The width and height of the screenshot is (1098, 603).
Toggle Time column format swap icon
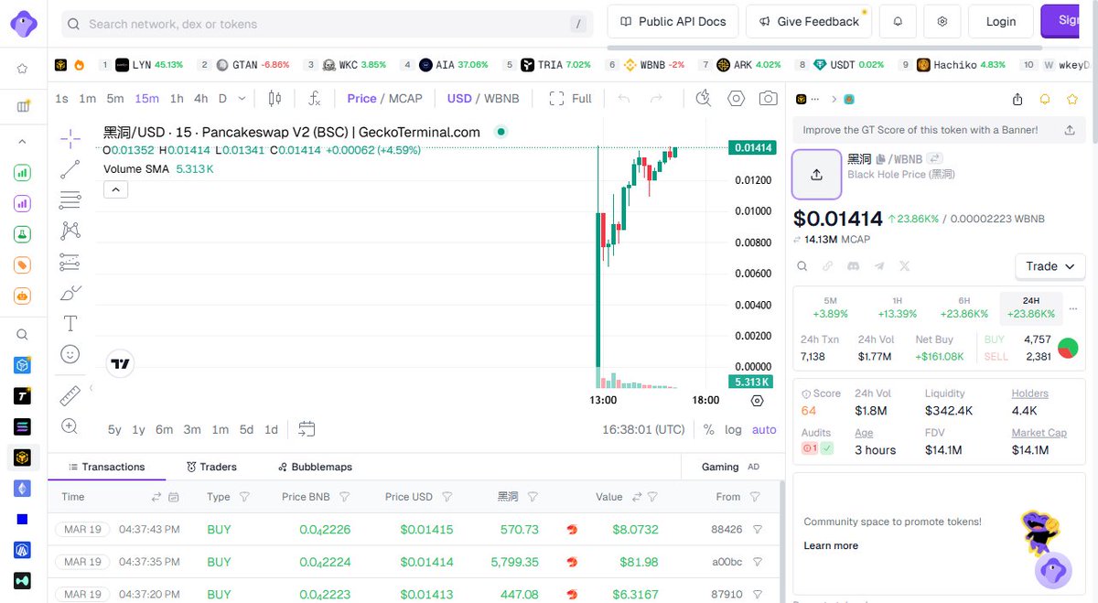156,497
